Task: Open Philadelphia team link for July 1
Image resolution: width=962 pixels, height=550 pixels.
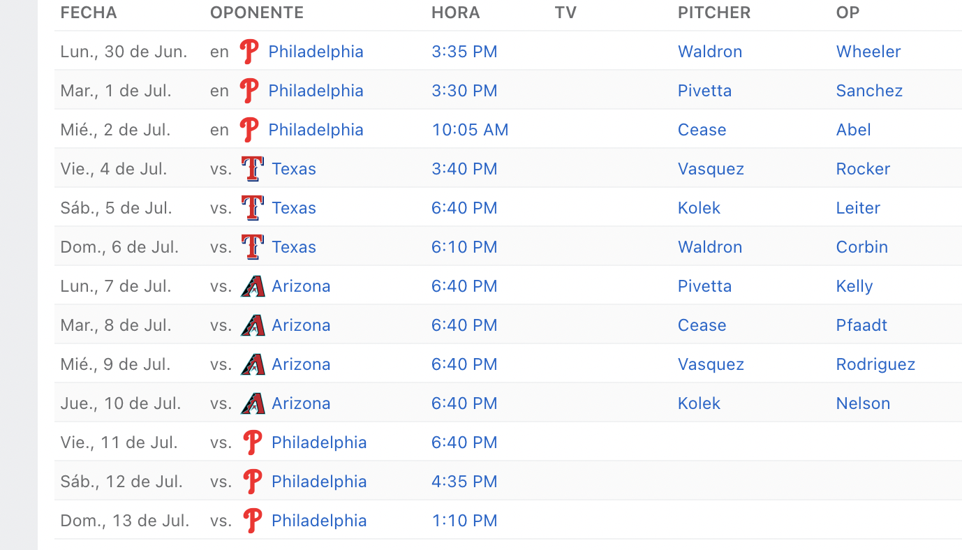Action: [316, 91]
